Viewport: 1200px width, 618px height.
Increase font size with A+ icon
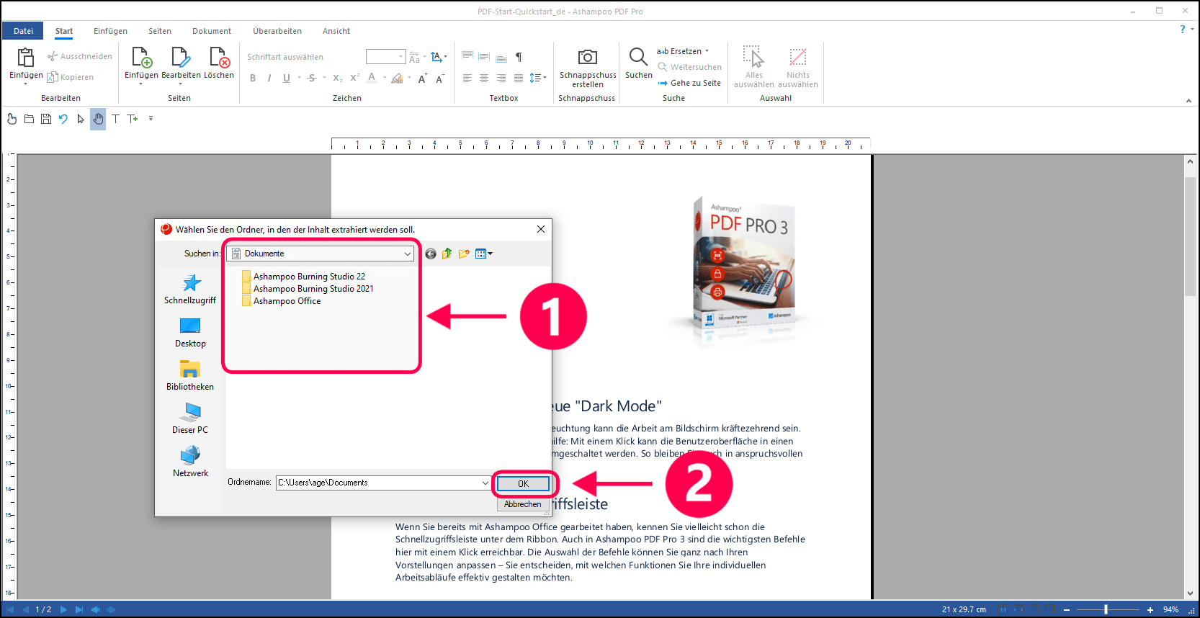[x=423, y=78]
